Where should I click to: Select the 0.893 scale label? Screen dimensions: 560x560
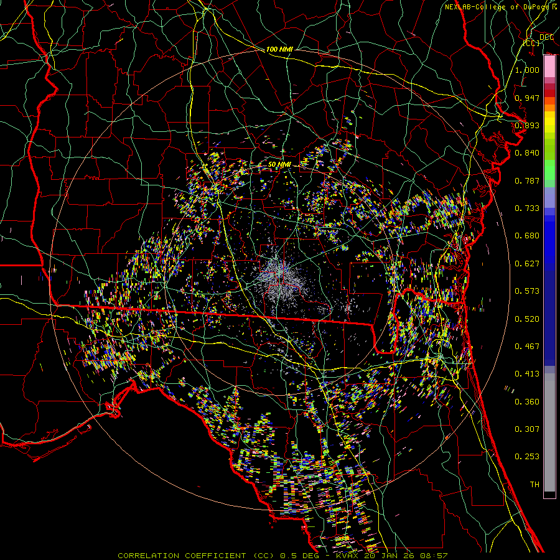click(527, 125)
